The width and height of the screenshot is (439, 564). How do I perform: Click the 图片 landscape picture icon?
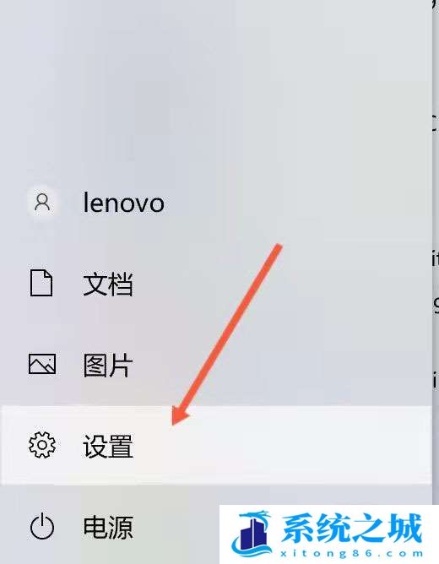click(42, 364)
